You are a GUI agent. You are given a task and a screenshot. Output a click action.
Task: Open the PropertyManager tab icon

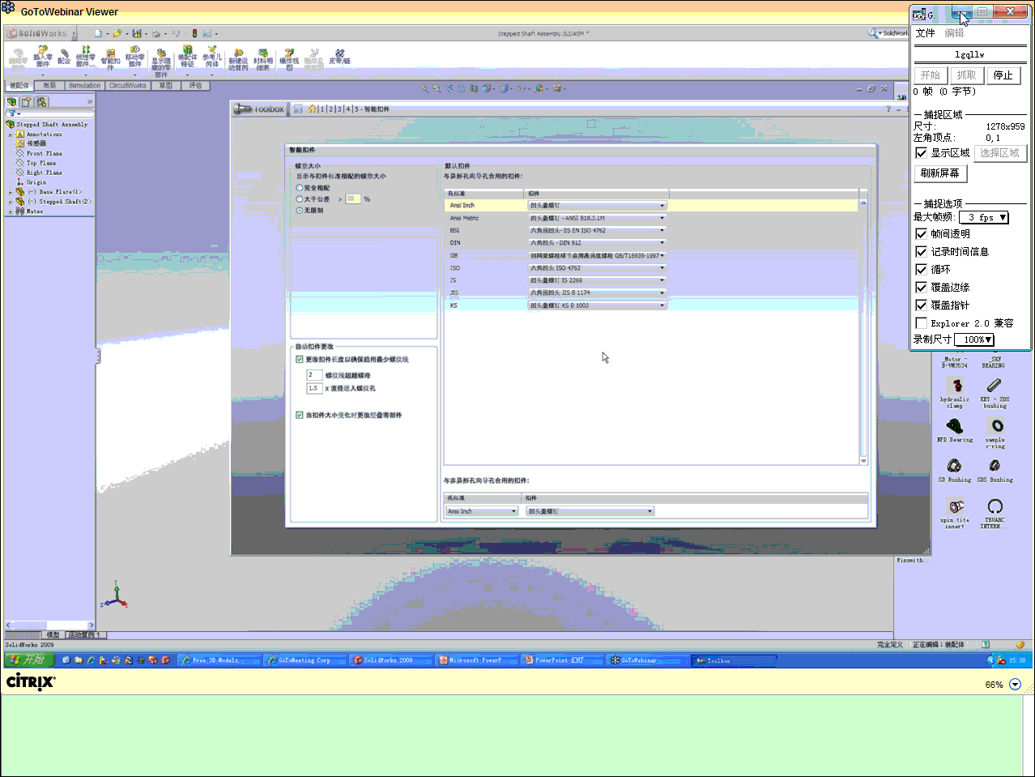tap(27, 101)
